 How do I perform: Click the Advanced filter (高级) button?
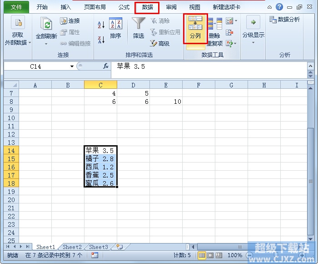click(x=159, y=43)
